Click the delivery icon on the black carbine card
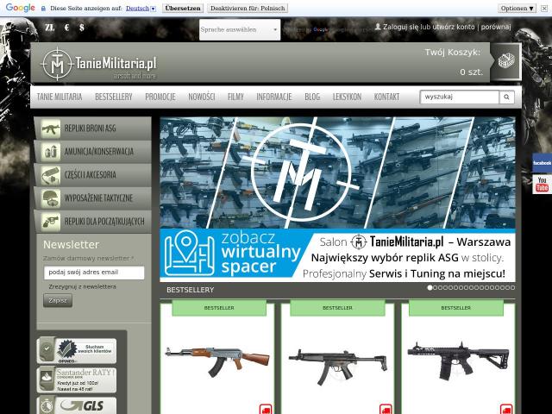The height and width of the screenshot is (414, 552). (x=506, y=410)
